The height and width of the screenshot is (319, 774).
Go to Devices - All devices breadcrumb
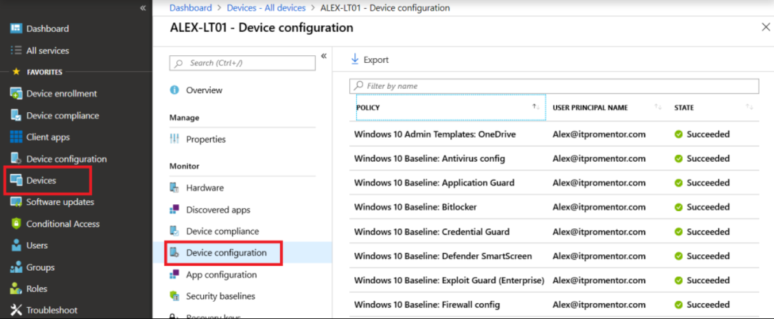266,8
